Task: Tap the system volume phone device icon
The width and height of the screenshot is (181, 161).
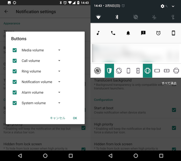Action: (173, 33)
